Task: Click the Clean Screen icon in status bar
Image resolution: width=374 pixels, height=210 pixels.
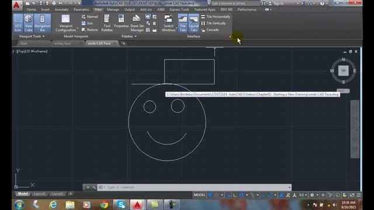Action: pyautogui.click(x=352, y=195)
